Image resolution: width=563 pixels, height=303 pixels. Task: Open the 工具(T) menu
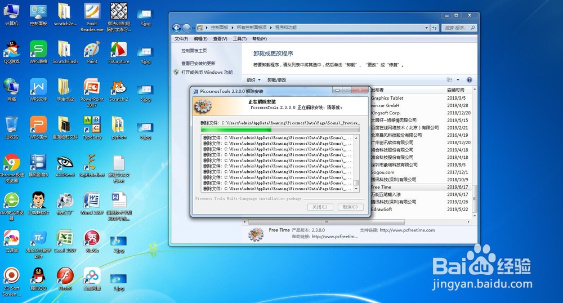239,39
